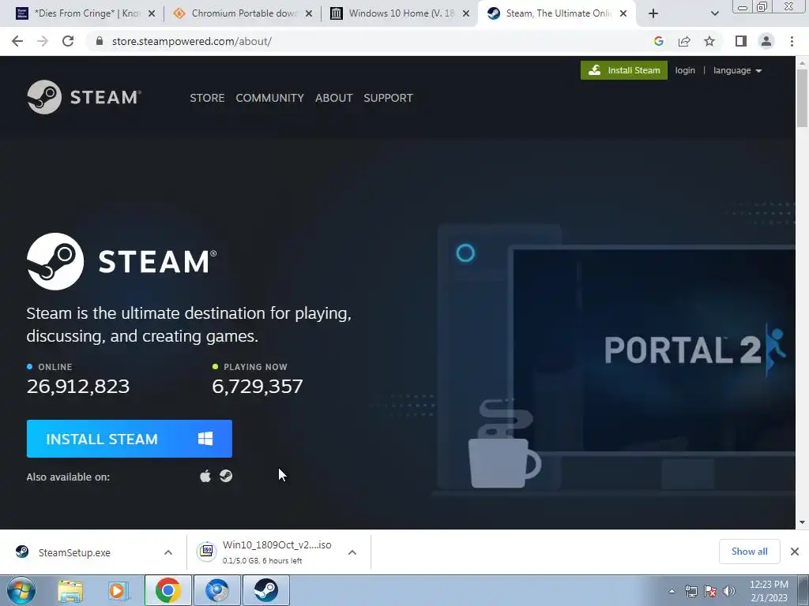Go to the ABOUT page
Viewport: 809px width, 606px height.
[334, 98]
